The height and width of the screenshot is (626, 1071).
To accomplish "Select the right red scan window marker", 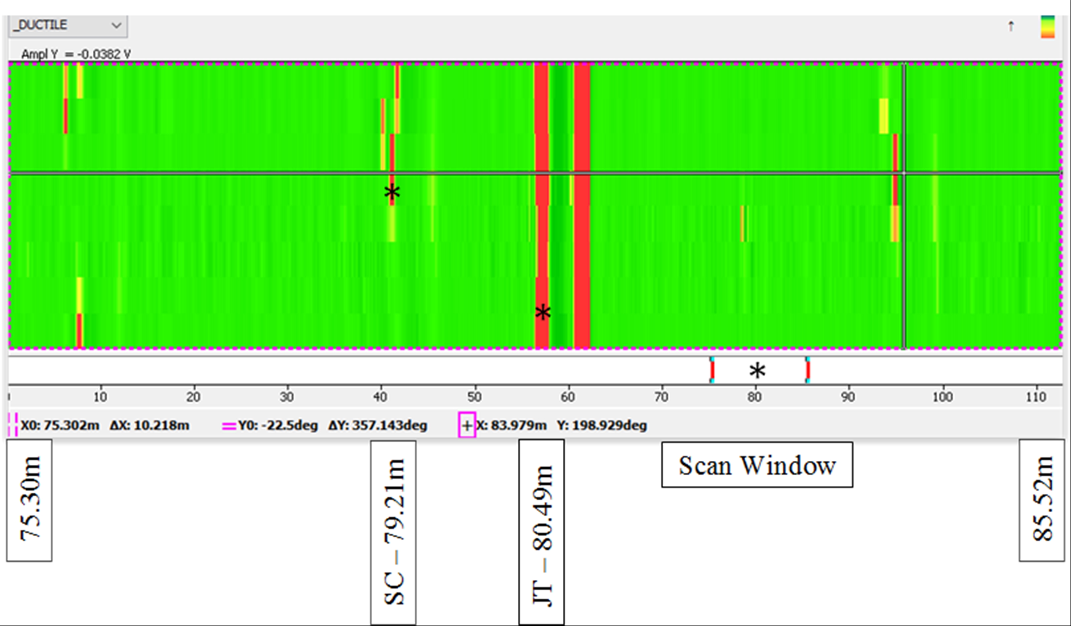I will coord(808,370).
